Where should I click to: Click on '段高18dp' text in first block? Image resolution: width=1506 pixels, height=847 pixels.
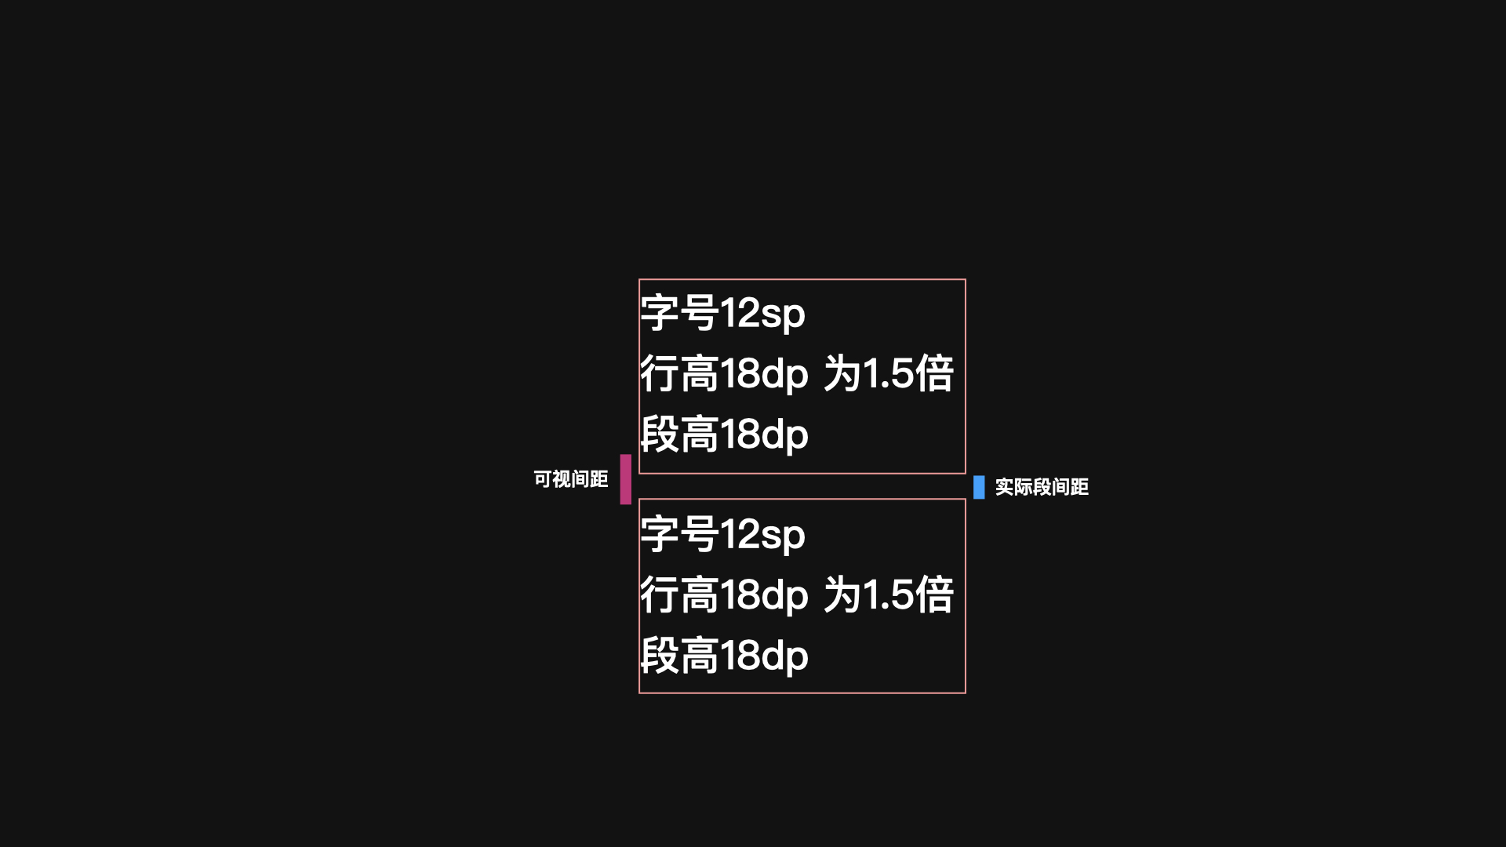pos(724,434)
